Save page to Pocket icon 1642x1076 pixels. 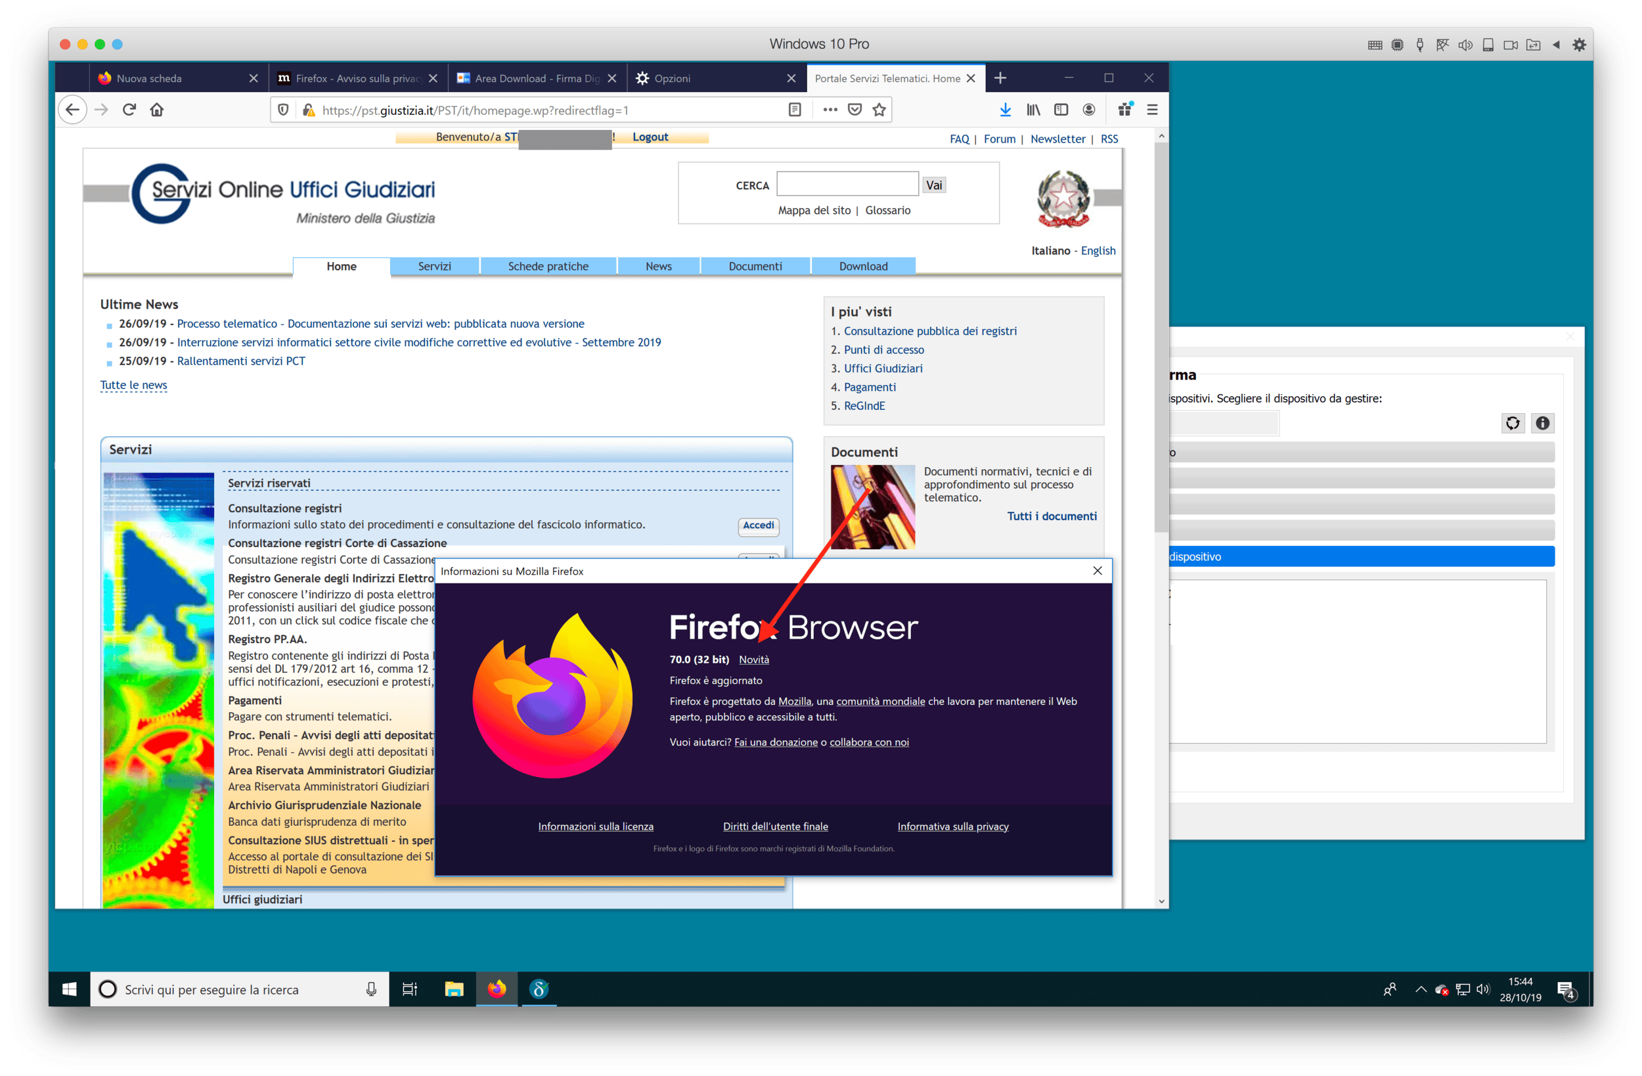coord(854,110)
